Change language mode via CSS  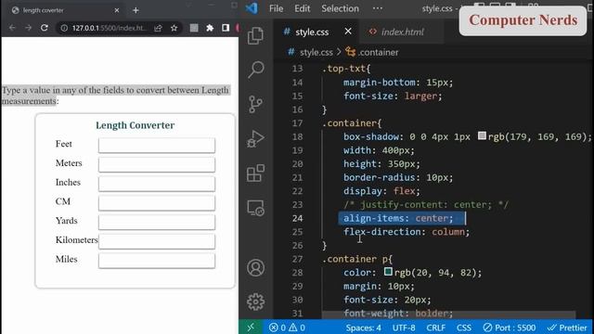(464, 328)
